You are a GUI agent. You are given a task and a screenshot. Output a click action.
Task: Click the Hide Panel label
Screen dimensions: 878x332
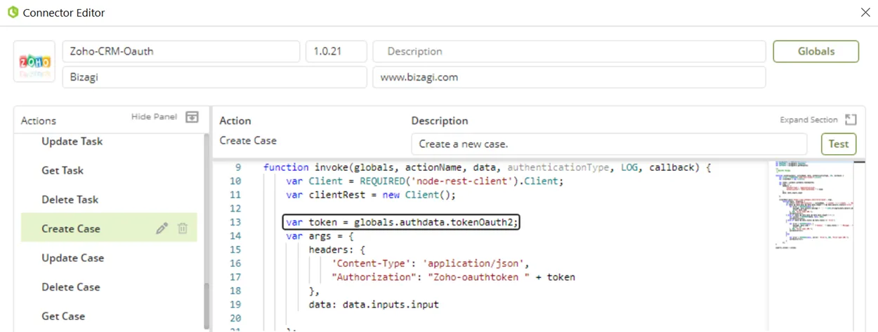[154, 117]
